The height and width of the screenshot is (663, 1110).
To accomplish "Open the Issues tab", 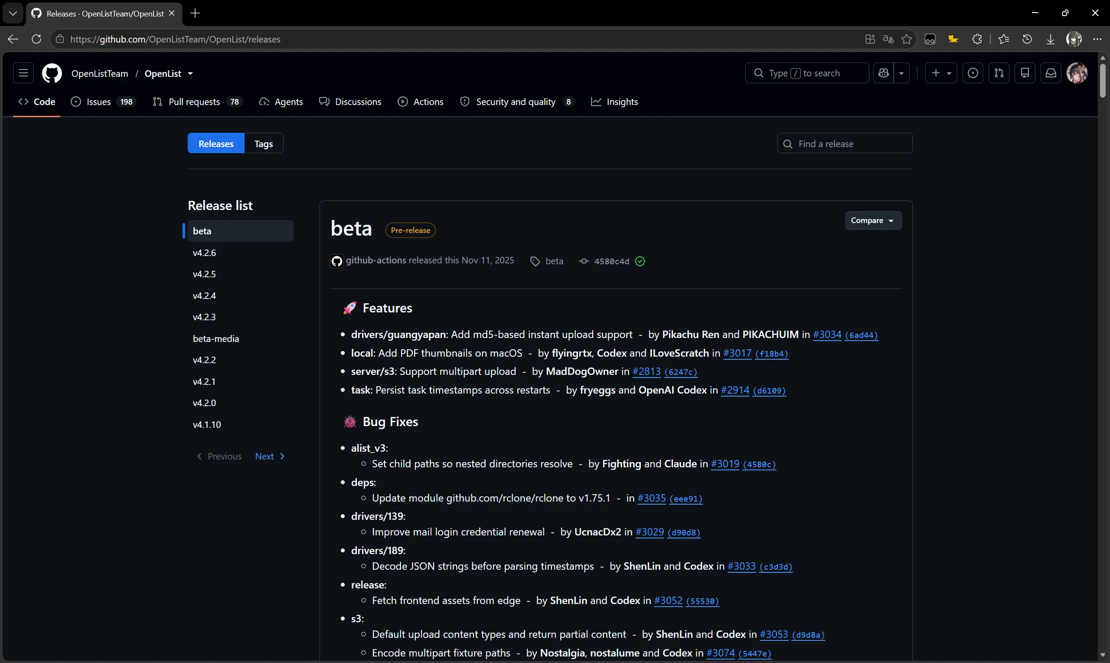I will (x=103, y=102).
